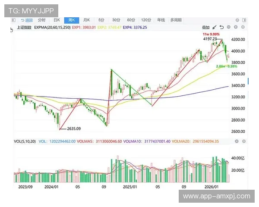259x207 pixels.
Task: Click the 2025/01 date axis label
Action: [130, 187]
